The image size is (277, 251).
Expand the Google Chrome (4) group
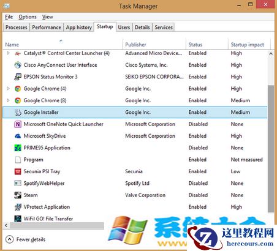click(x=8, y=89)
